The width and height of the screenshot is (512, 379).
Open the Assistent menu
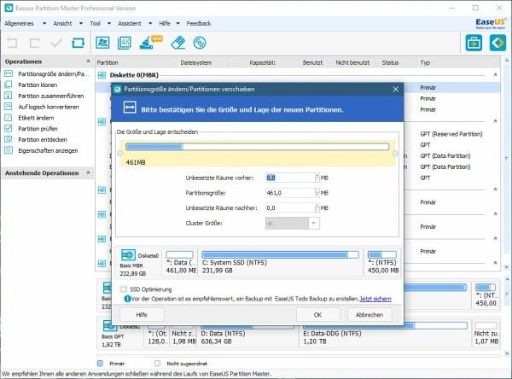click(x=128, y=23)
